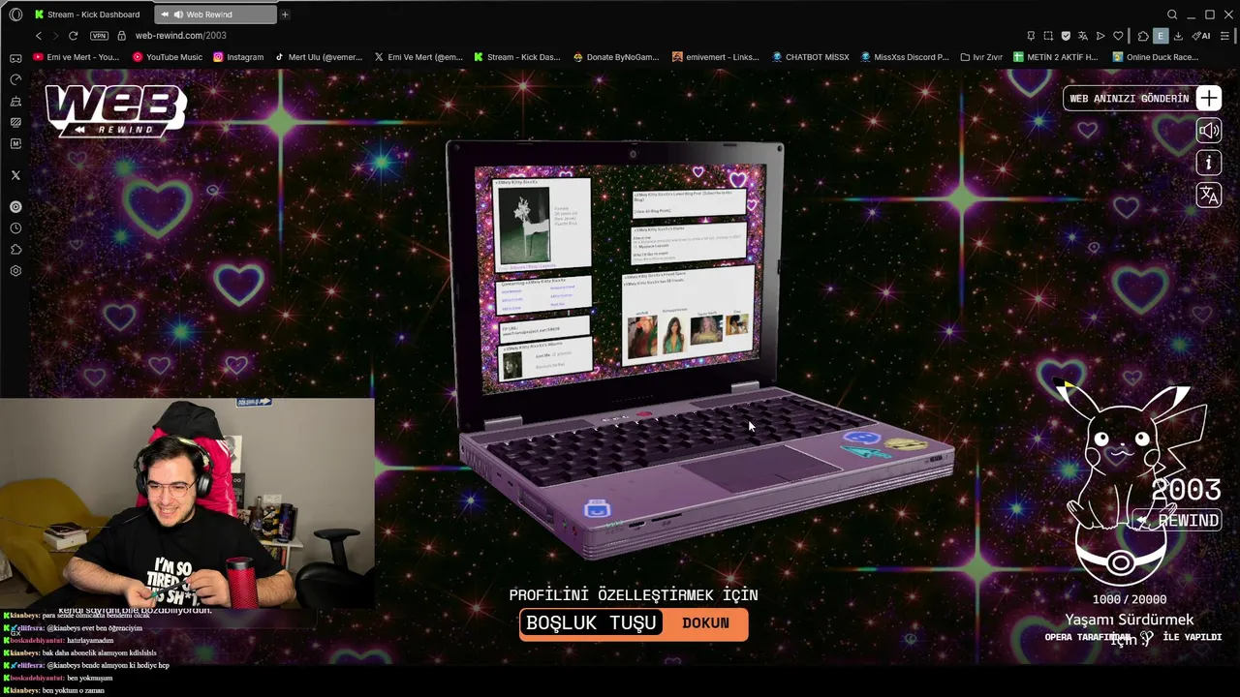Expand the Ivır Zıvır bookmarks folder
The height and width of the screenshot is (697, 1240).
click(x=981, y=57)
